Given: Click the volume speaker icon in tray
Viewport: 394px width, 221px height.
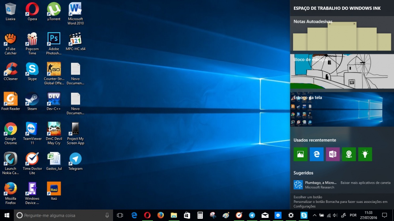Looking at the screenshot, I should click(335, 215).
